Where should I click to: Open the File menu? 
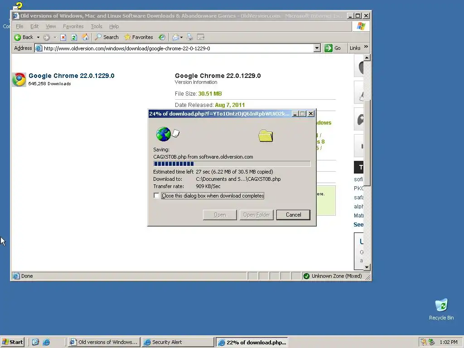(x=19, y=26)
